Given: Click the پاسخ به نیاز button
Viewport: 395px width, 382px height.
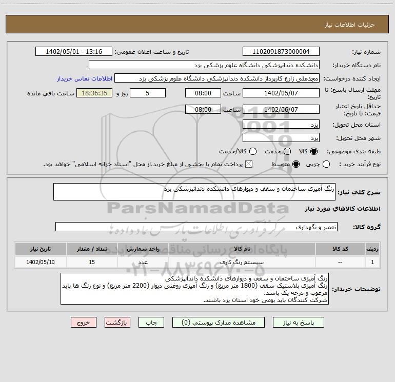Looking at the screenshot, I should [x=299, y=323].
